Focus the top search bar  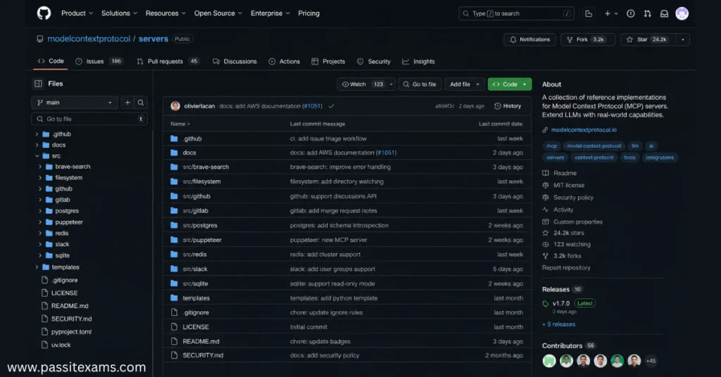point(516,14)
